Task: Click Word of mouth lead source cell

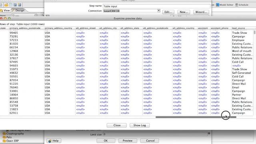Action: tap(242, 51)
